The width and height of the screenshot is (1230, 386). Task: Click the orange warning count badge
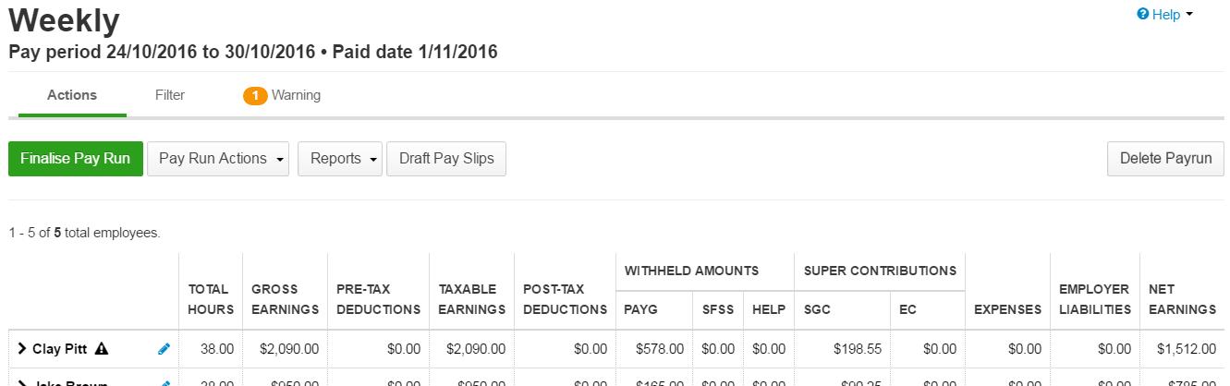(x=255, y=95)
